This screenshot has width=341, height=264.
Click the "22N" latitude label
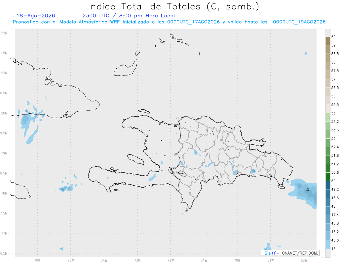point(4,33)
